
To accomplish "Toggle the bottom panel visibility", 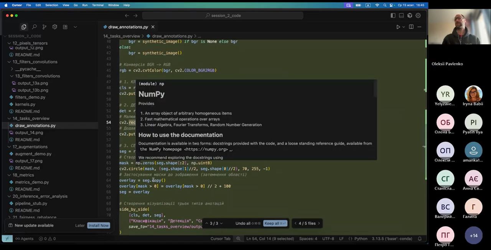I will 401,16.
